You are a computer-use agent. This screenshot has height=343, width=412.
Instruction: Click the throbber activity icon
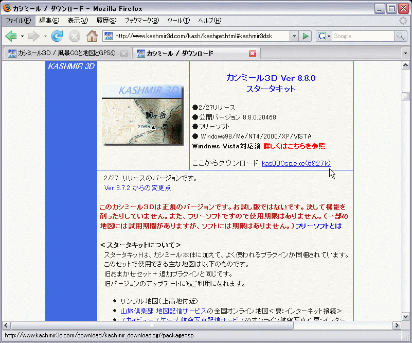pos(403,21)
